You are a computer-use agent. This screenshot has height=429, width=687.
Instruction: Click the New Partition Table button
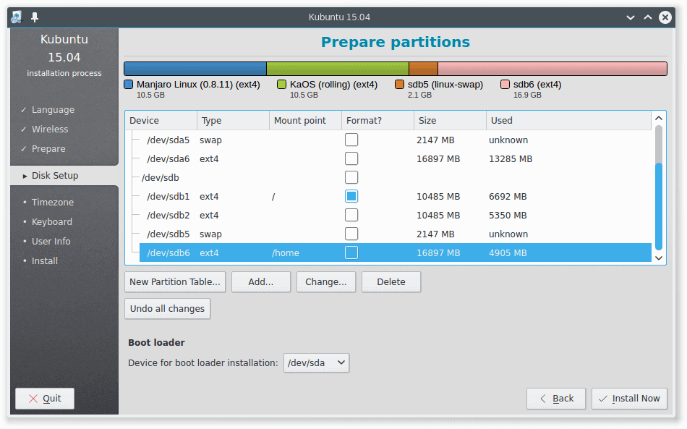point(175,281)
